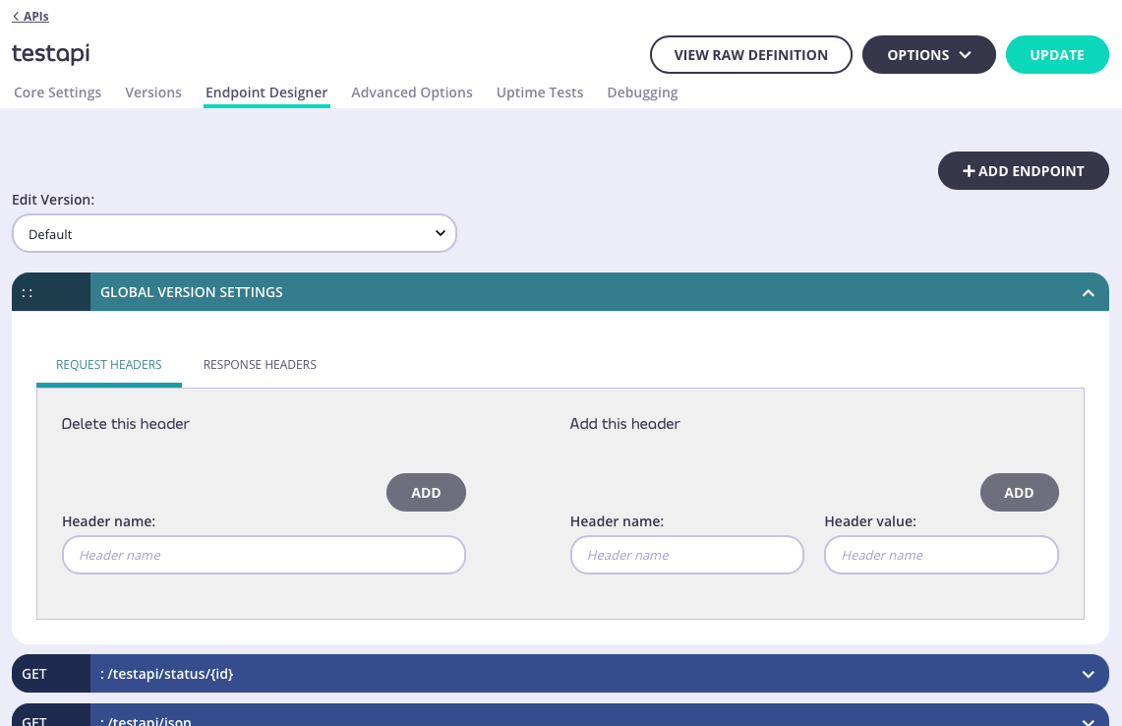The image size is (1122, 726).
Task: Click the Header value input field
Action: pos(940,555)
